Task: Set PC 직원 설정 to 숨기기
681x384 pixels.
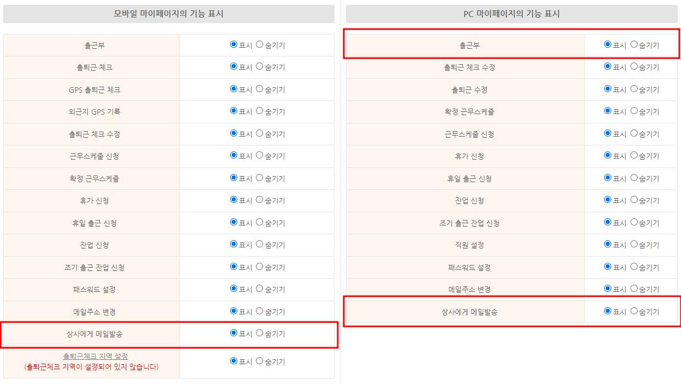Action: tap(634, 244)
